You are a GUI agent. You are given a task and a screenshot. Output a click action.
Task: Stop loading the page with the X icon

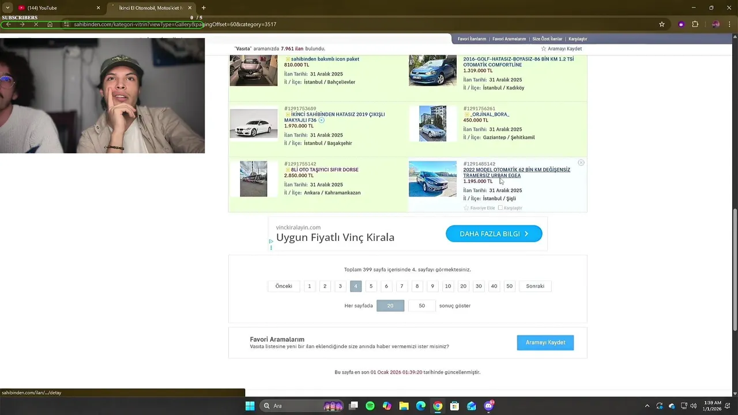tap(36, 24)
